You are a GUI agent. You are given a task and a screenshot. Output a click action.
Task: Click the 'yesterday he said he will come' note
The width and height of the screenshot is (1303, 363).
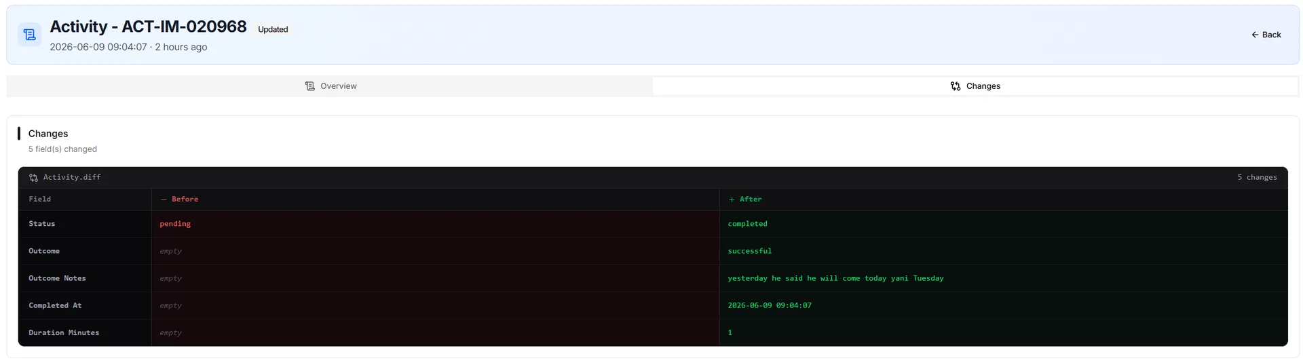835,278
